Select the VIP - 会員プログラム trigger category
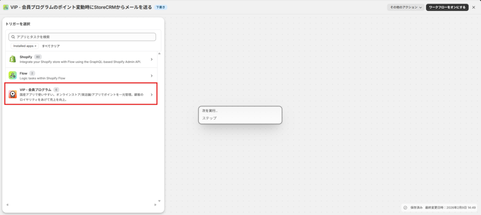This screenshot has width=481, height=215. (80, 94)
